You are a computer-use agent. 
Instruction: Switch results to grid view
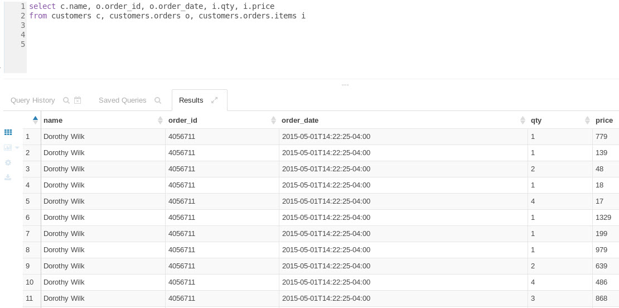[x=8, y=132]
